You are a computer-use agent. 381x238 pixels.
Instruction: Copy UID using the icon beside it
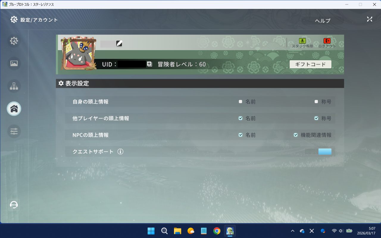pyautogui.click(x=149, y=64)
